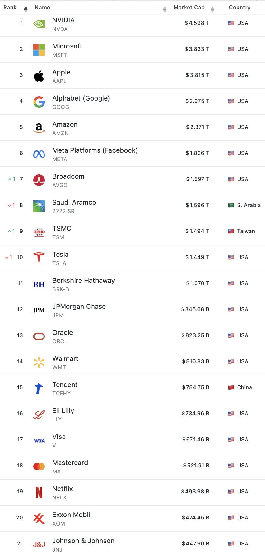Viewport: 265px width, 557px height.
Task: Click the Tesla T logo
Action: [x=39, y=258]
